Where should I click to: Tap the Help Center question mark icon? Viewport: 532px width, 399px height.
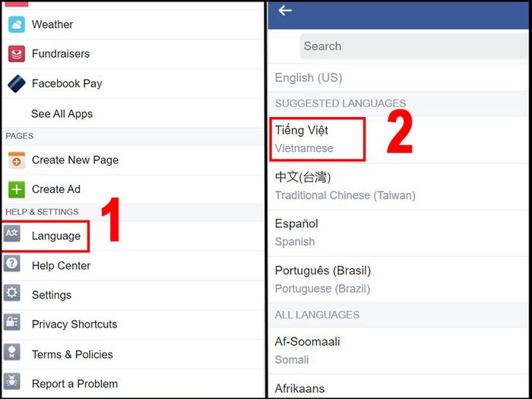[12, 264]
